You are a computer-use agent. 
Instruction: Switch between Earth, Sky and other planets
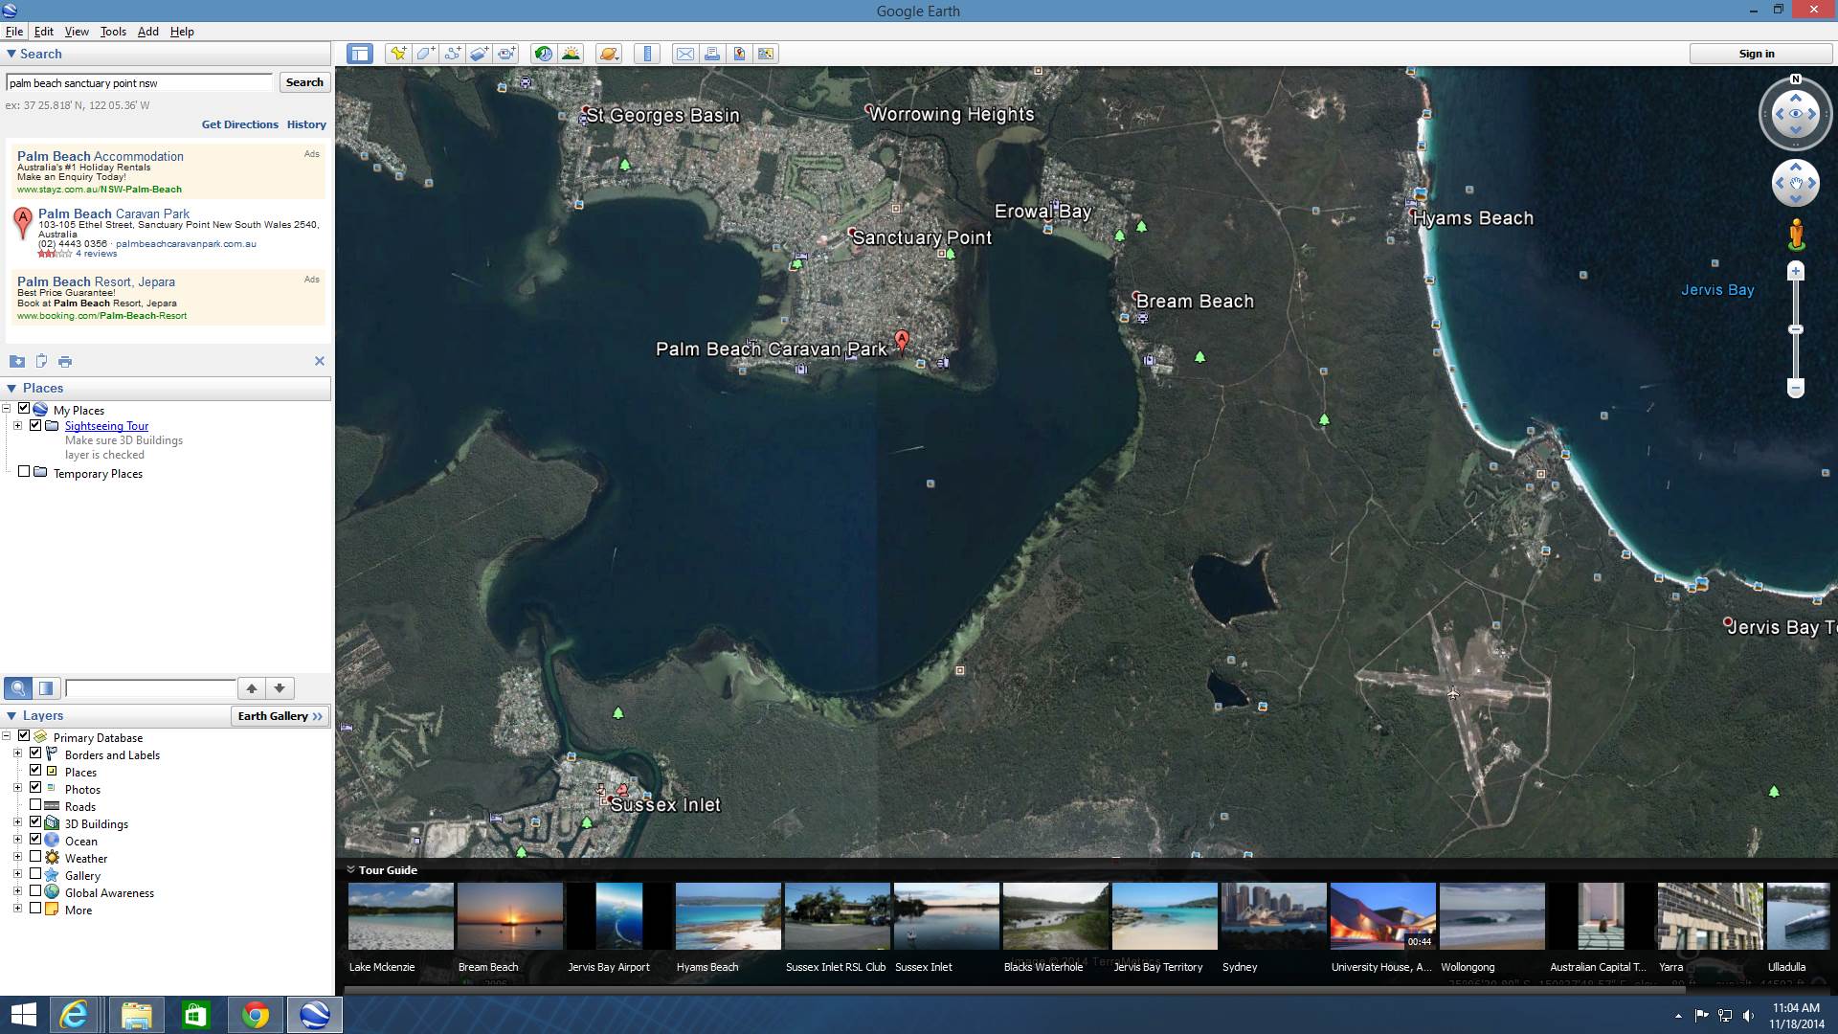pos(610,54)
